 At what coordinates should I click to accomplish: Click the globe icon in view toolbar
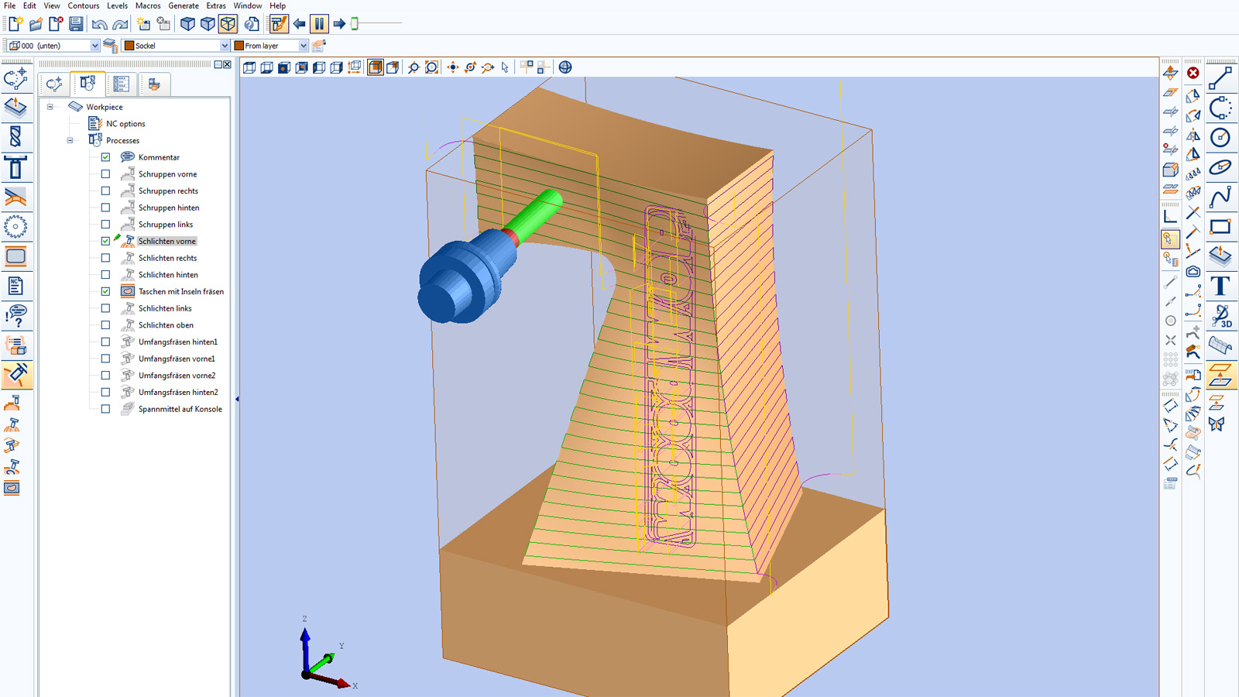[565, 67]
